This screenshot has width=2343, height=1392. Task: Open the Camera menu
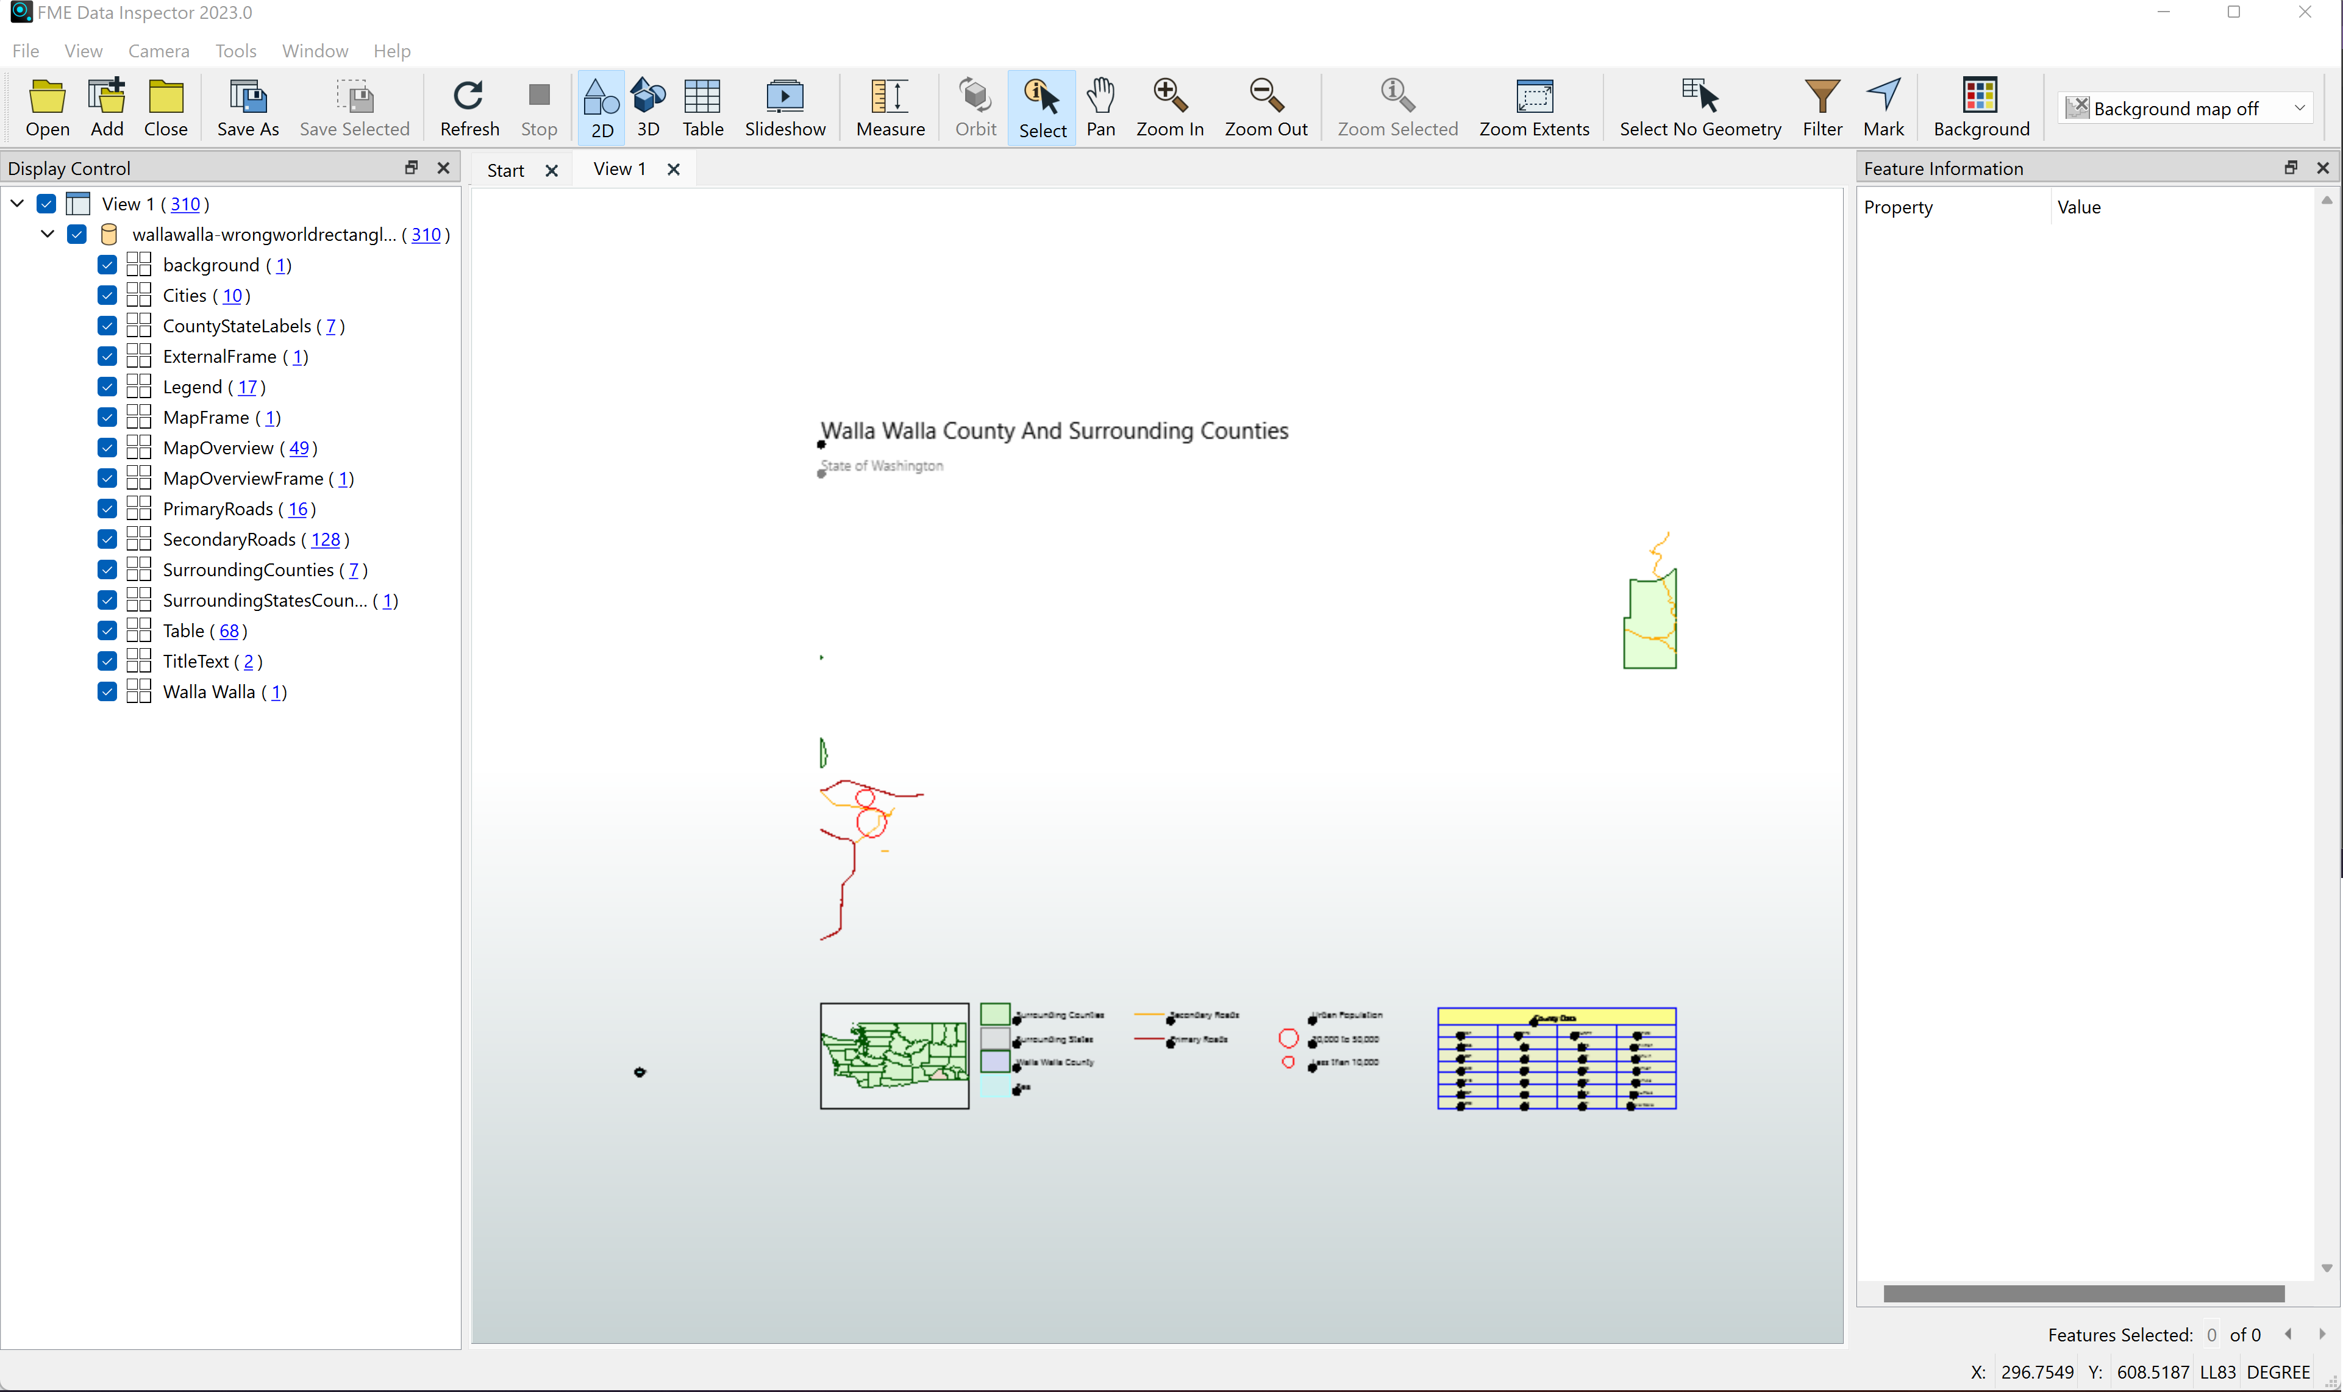click(x=159, y=51)
